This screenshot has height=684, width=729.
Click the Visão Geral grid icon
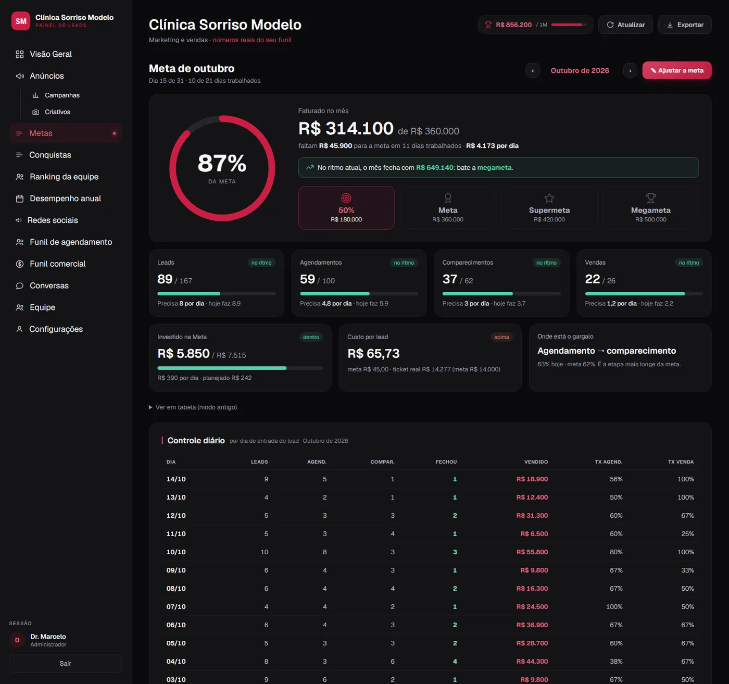(20, 54)
